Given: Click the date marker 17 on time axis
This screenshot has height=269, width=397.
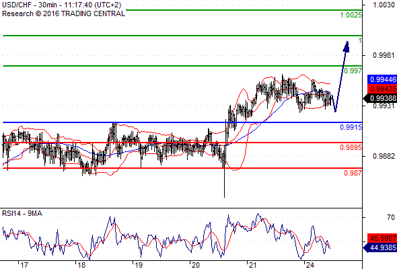Looking at the screenshot, I should [24, 265].
